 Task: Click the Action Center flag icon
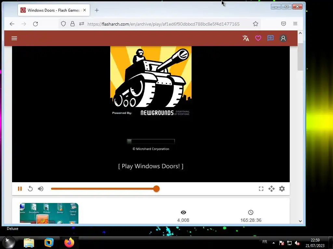point(282,243)
